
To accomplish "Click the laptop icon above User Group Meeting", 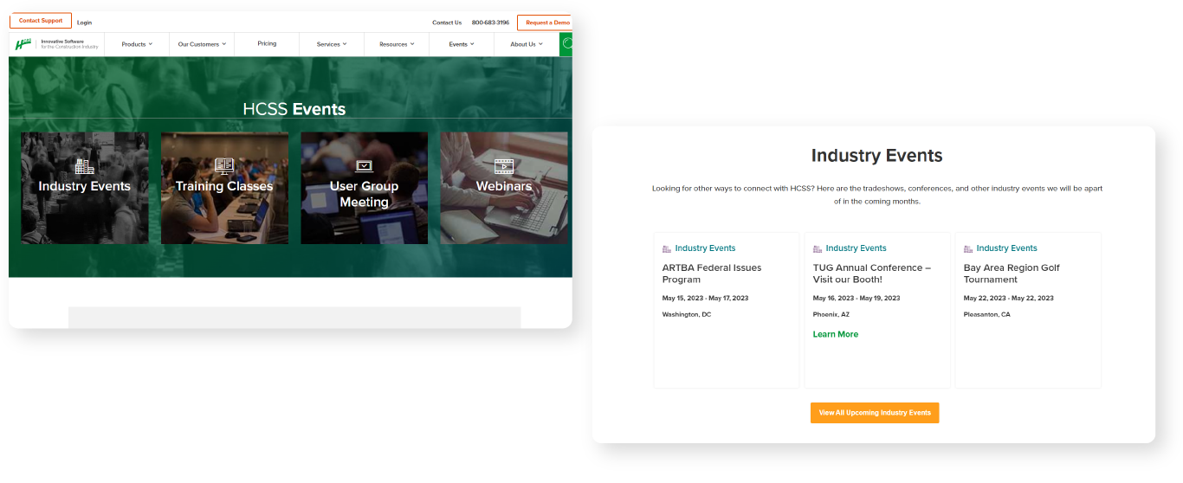I will [x=364, y=166].
